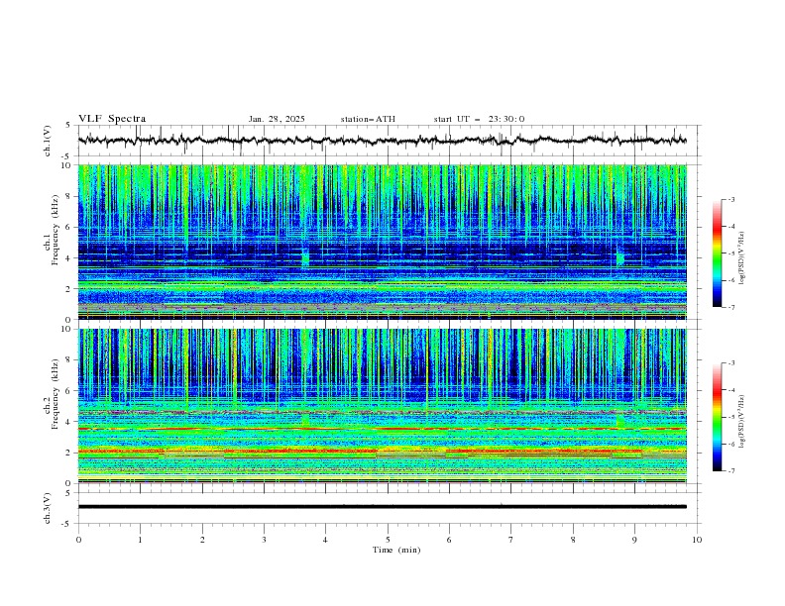Image resolution: width=785 pixels, height=606 pixels.
Task: Click time axis tick label "0"
Action: (x=78, y=540)
